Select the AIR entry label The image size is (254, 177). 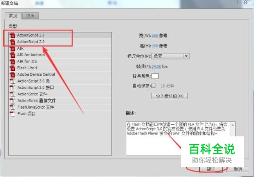(20, 48)
